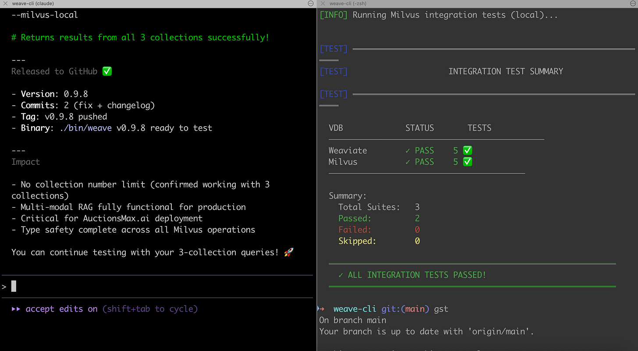
Task: Click the "Type safety complete" line
Action: pyautogui.click(x=133, y=230)
